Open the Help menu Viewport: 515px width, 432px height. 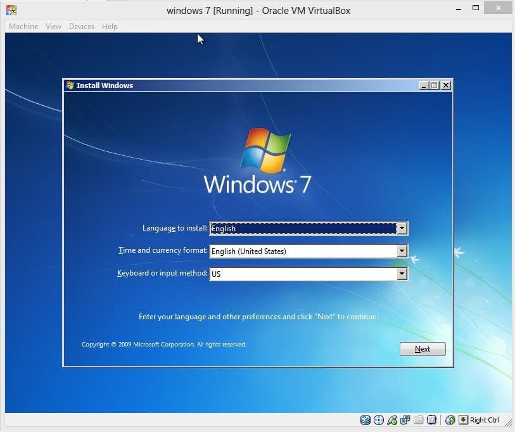[110, 26]
